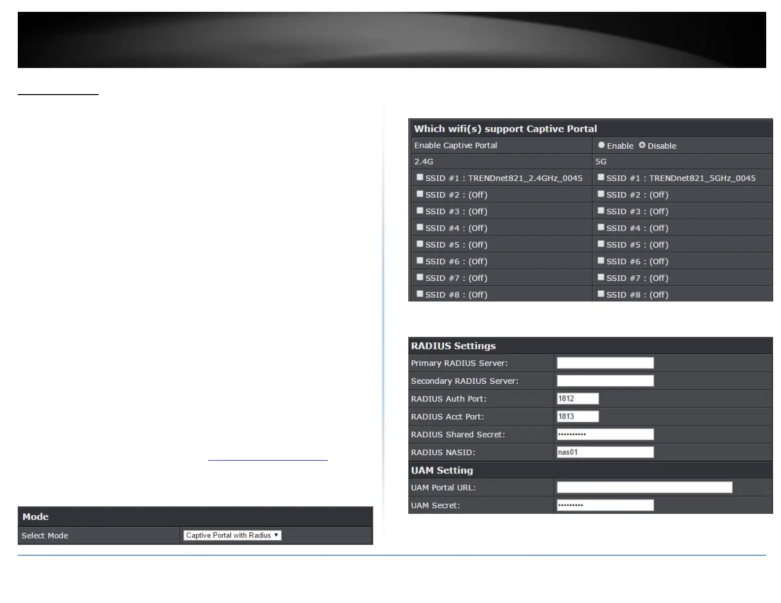Click the "Enable Captive Portal" label
Viewport: 781px width, 603px height.
click(456, 145)
